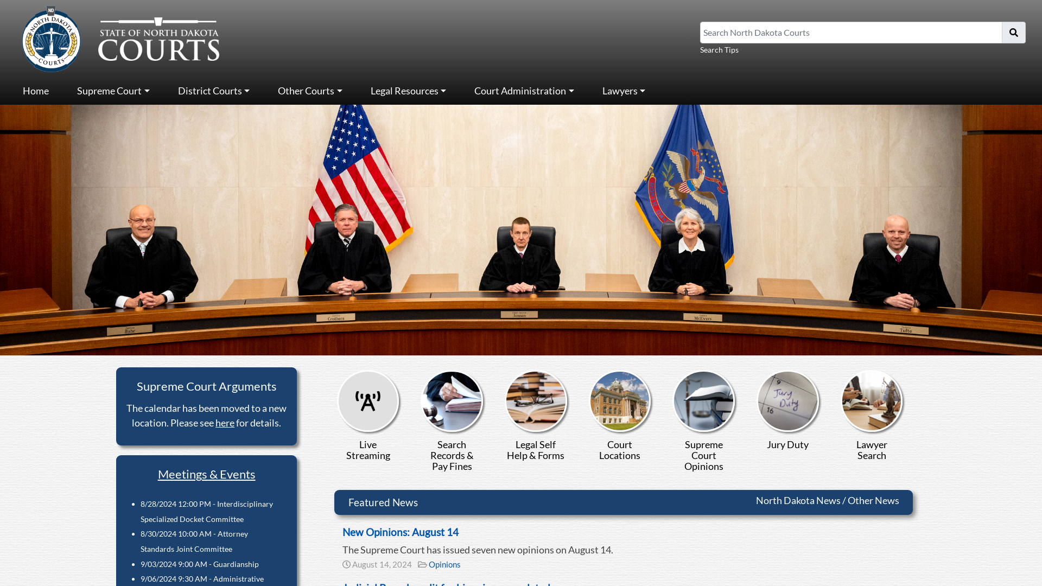This screenshot has width=1042, height=586.
Task: Open the Meetings & Events heading link
Action: click(x=206, y=474)
